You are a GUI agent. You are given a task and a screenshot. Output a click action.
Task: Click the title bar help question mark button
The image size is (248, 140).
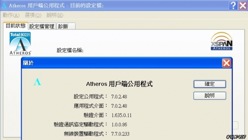click(233, 5)
